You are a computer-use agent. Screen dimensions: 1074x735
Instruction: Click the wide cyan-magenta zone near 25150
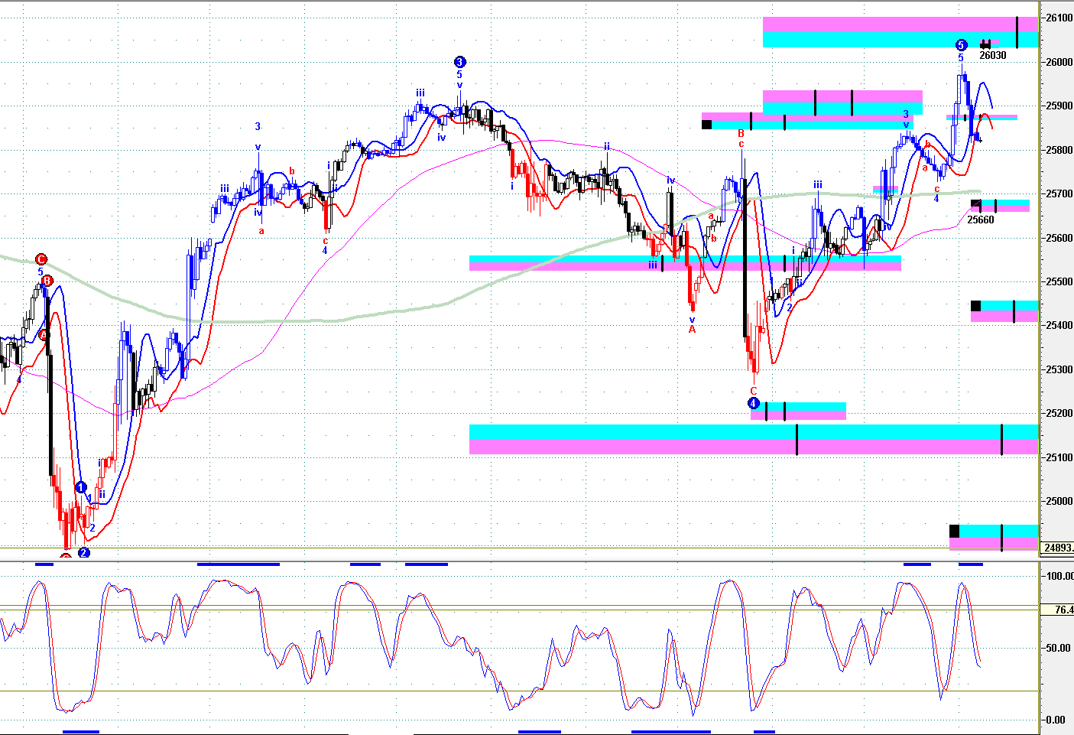(x=754, y=439)
